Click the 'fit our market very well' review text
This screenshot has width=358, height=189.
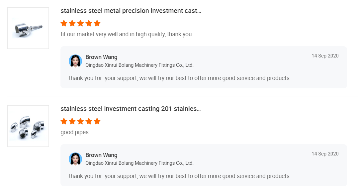tap(126, 34)
